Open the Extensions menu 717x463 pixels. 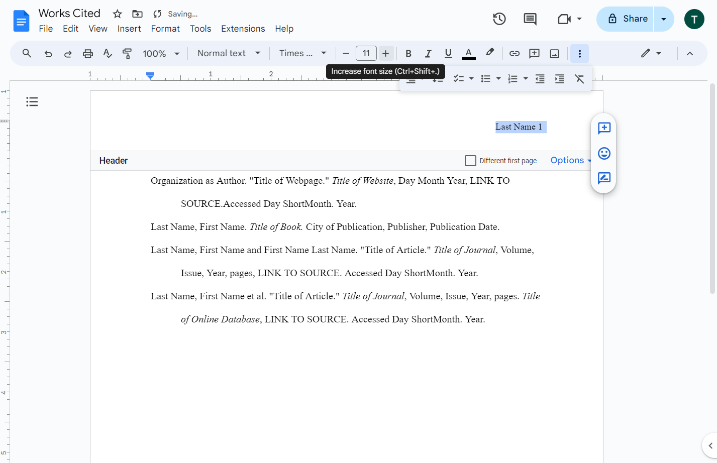243,29
